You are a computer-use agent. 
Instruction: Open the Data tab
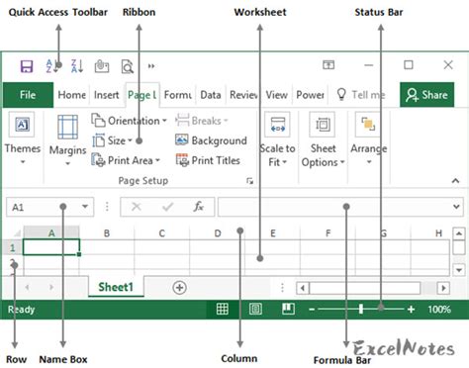point(211,95)
